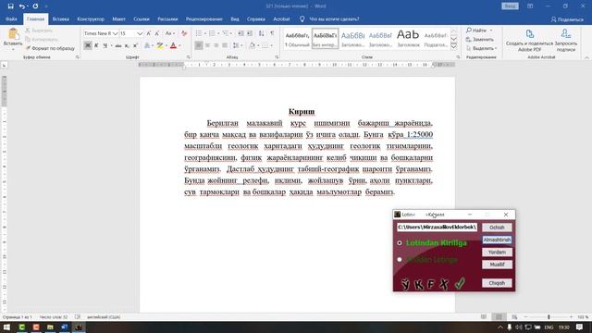Undo the last action in Word

(22, 6)
